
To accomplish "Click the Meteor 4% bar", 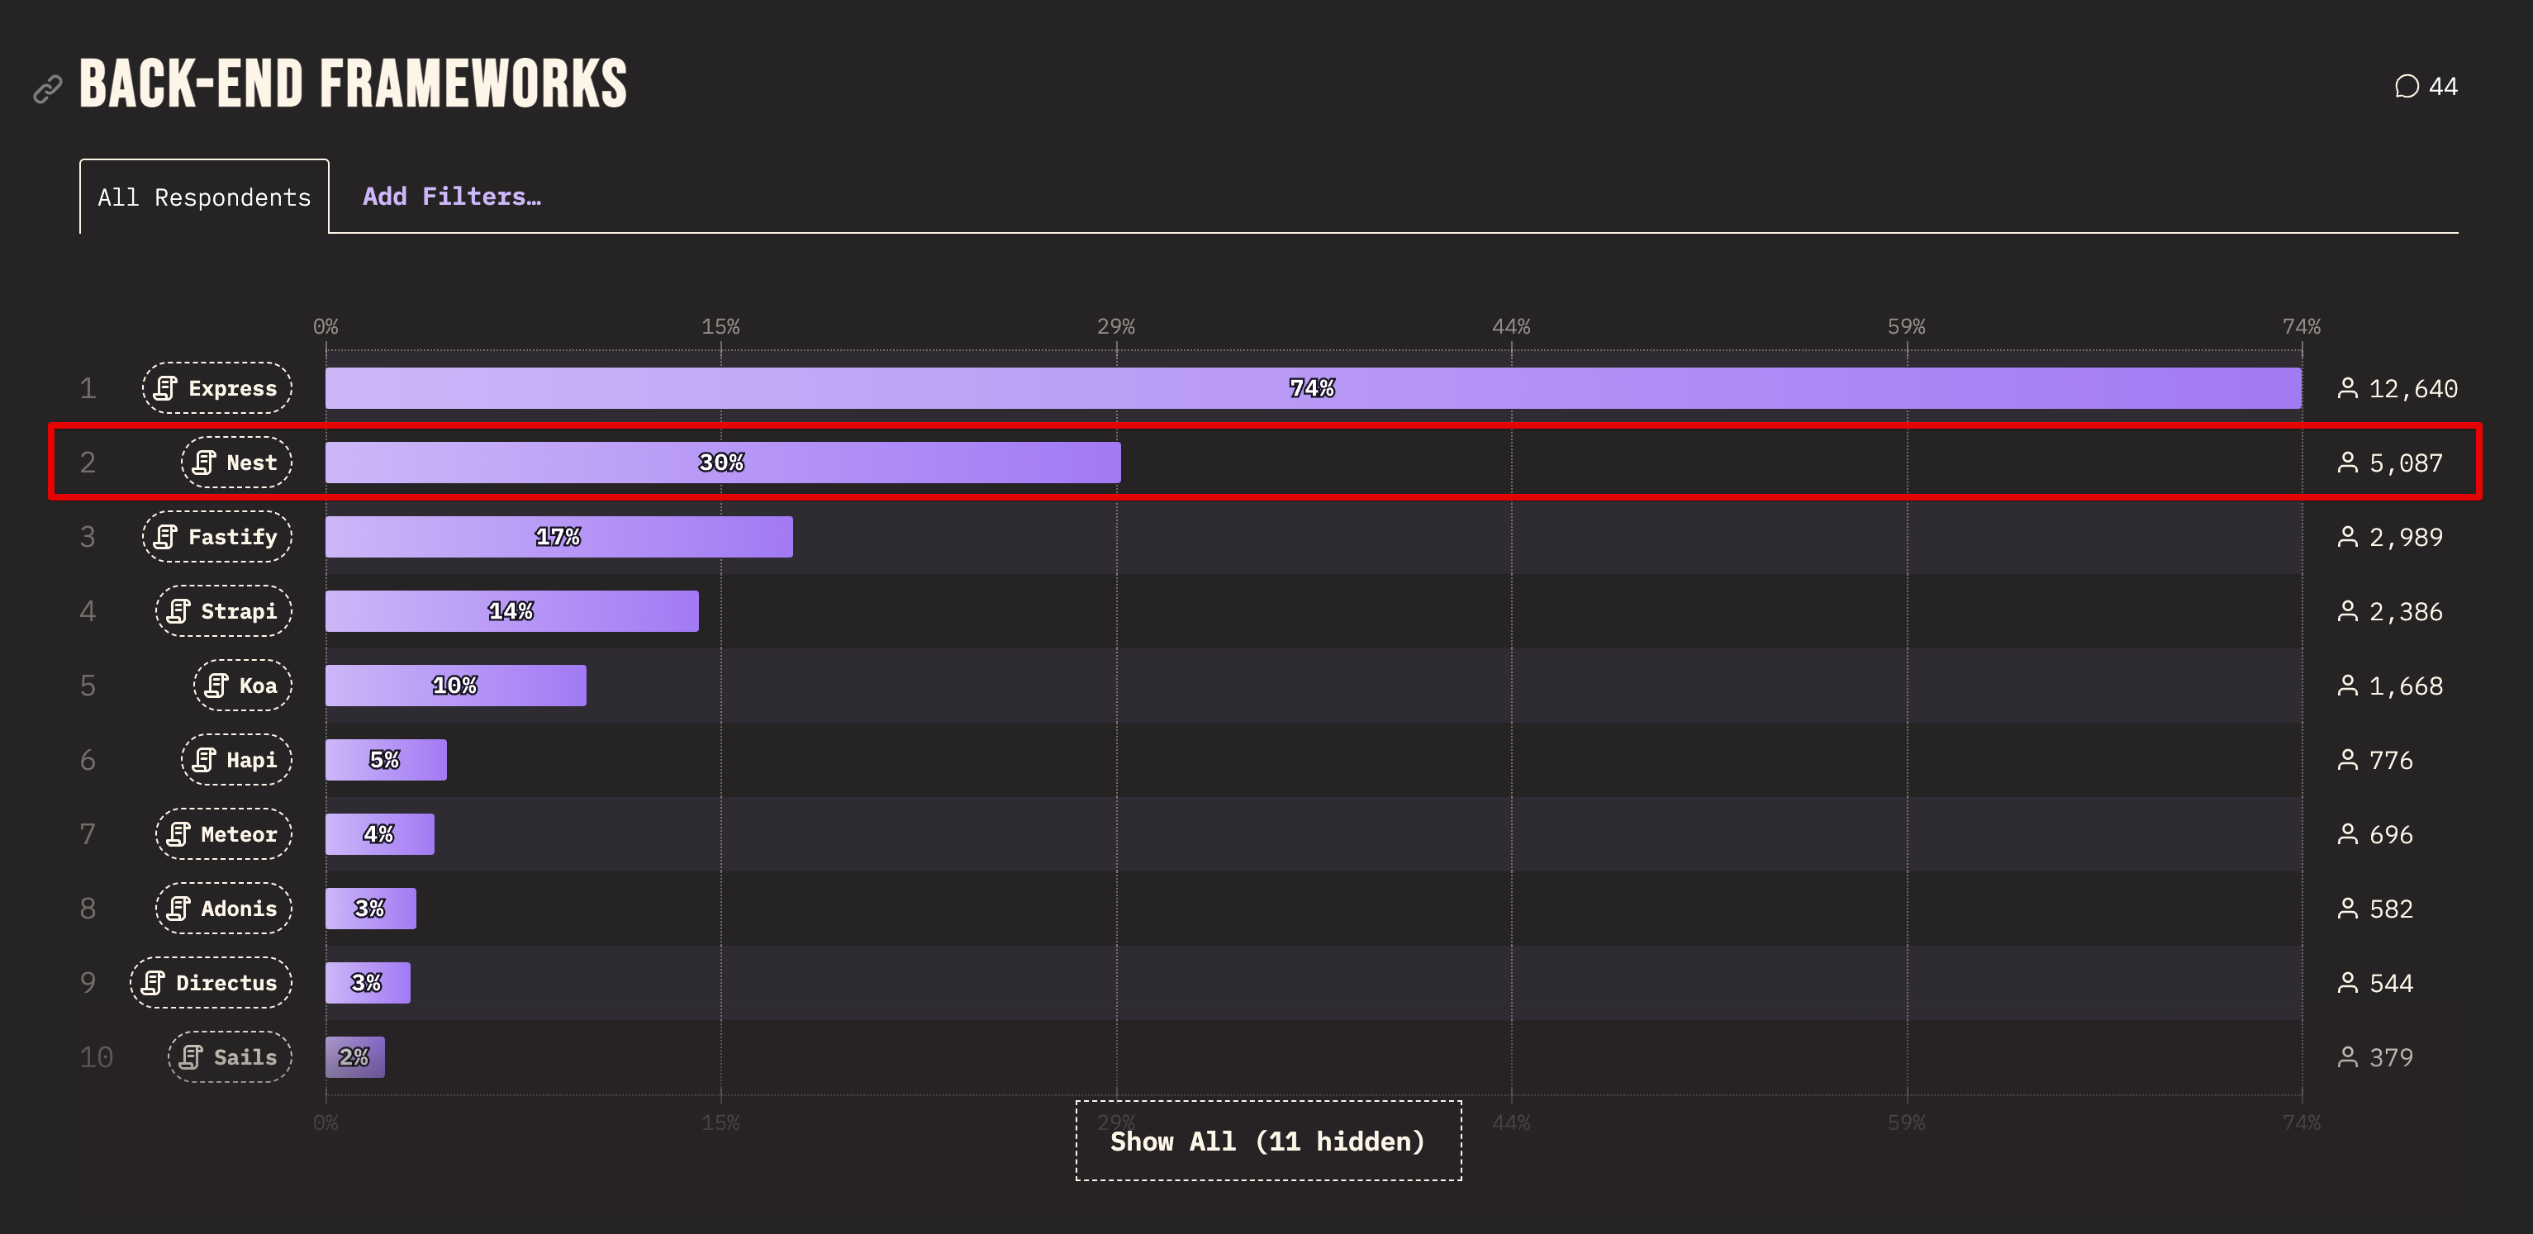I will tap(379, 833).
